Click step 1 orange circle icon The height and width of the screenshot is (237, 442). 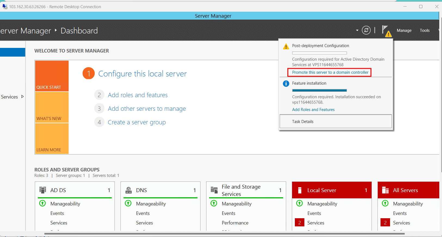(x=88, y=73)
